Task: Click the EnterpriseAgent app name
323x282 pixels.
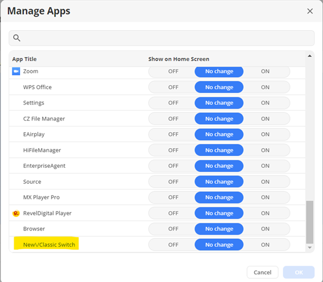Action: 44,166
